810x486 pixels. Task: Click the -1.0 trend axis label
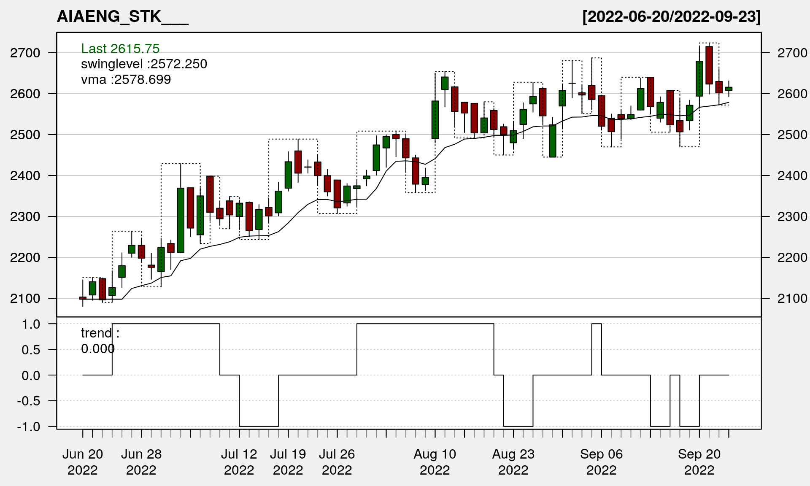(x=29, y=427)
